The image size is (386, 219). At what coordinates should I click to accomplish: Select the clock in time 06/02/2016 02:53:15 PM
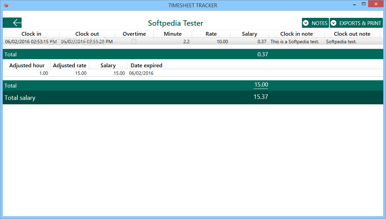click(31, 42)
